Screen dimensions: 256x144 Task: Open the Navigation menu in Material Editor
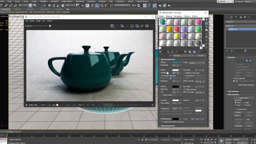pos(178,16)
